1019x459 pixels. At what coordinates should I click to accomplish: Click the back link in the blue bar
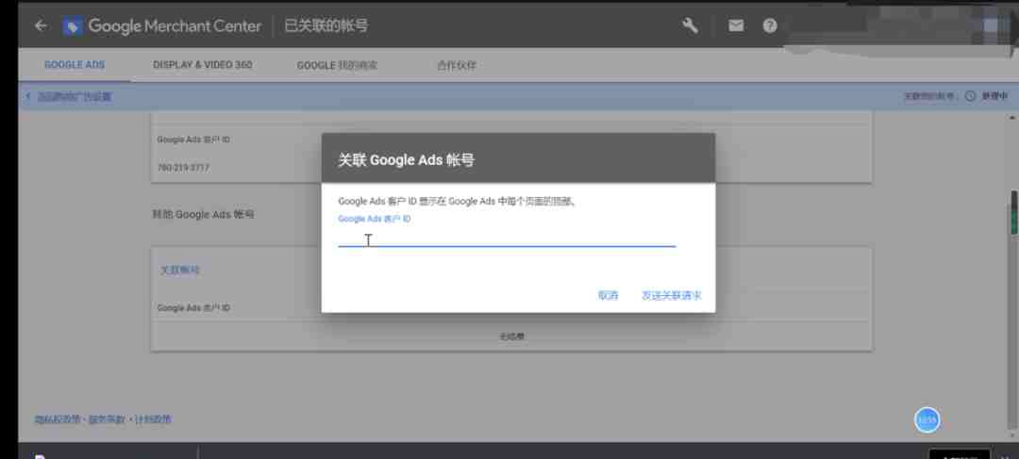pos(69,97)
